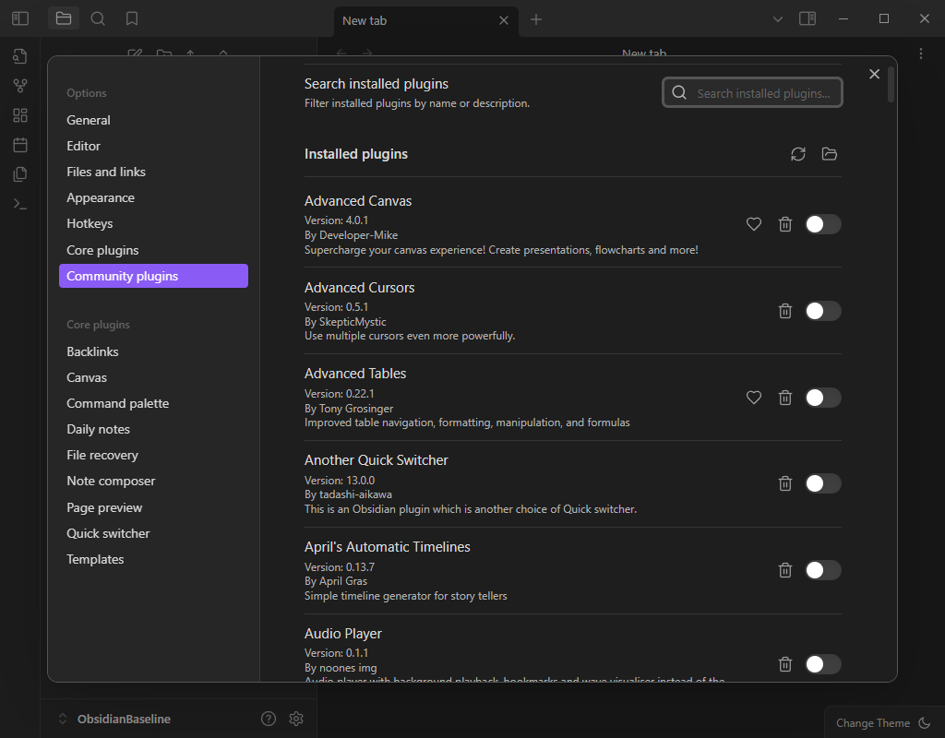Image resolution: width=945 pixels, height=738 pixels.
Task: Open the Appearance settings section
Action: tap(100, 196)
